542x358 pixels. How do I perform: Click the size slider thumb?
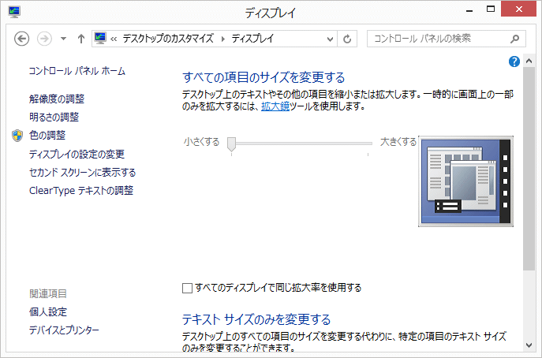pos(231,144)
